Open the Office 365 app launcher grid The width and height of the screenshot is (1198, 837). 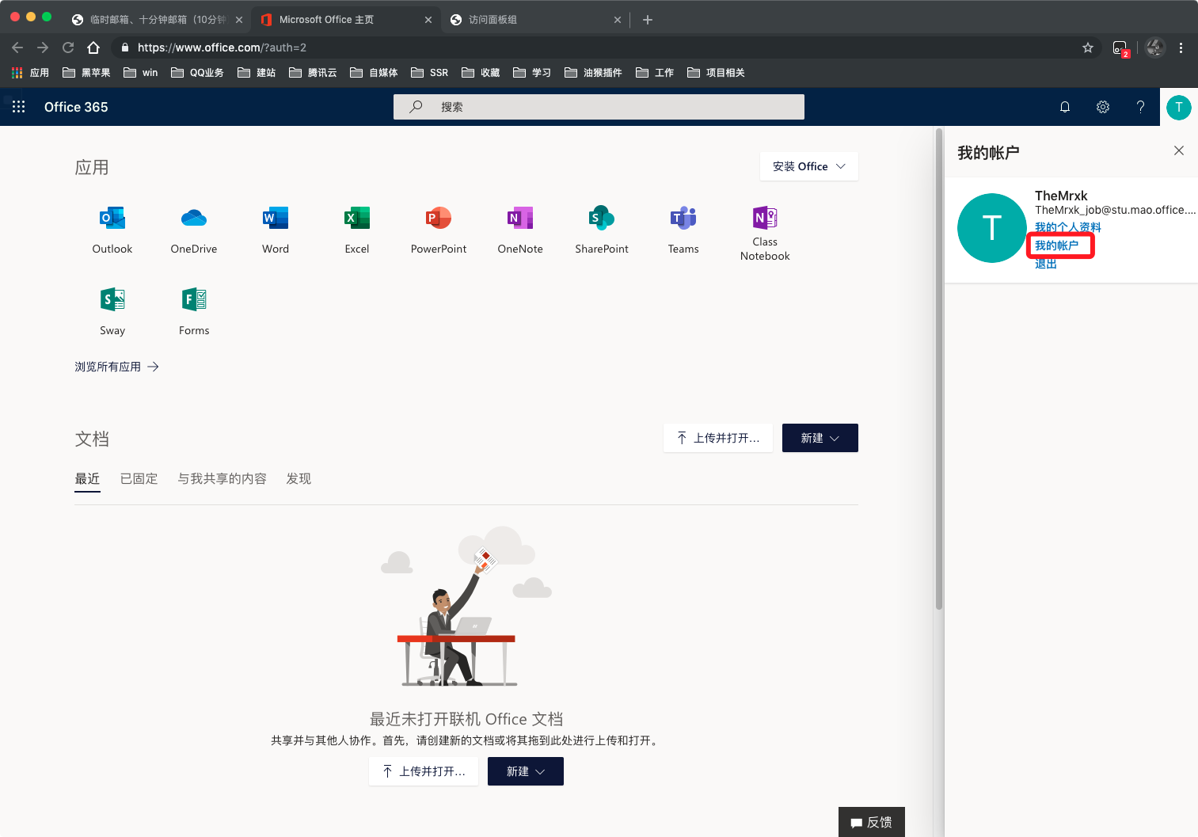[x=19, y=107]
